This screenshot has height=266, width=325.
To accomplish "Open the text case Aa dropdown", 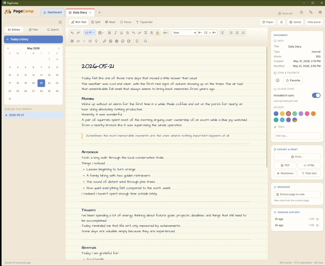I will tap(166, 33).
